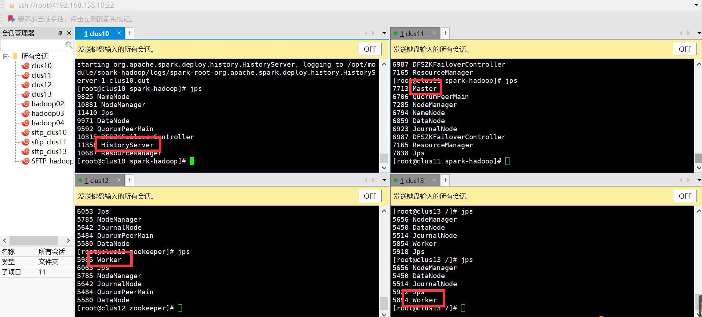Toggle OFF button in clus13 pane

click(685, 196)
